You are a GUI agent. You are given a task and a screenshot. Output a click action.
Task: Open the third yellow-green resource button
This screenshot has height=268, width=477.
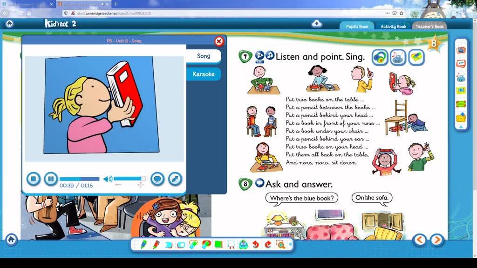(416, 57)
